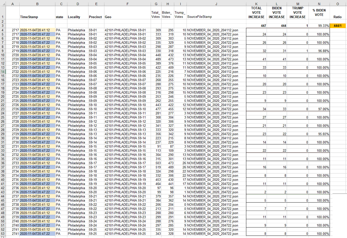347x238 pixels.
Task: Select row 3 header
Action: (x=3, y=26)
